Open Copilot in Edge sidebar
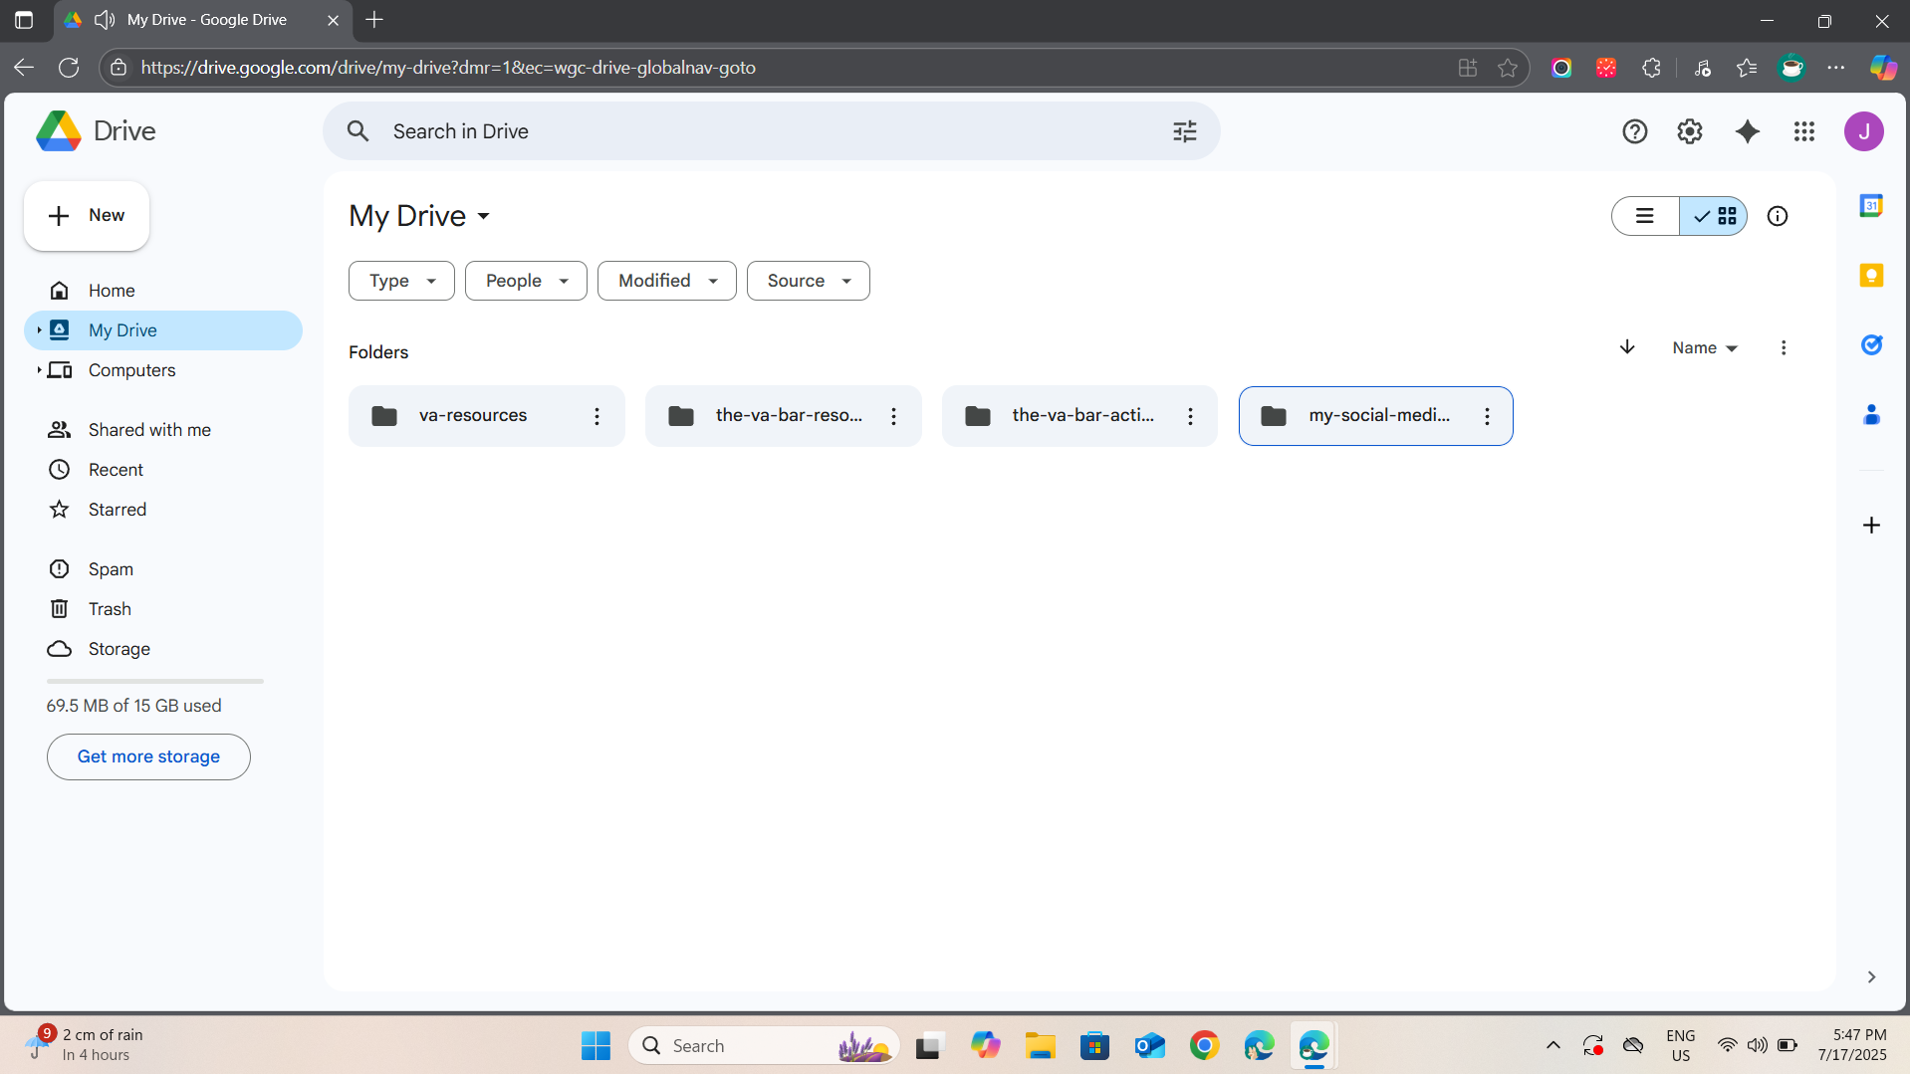 (1882, 68)
